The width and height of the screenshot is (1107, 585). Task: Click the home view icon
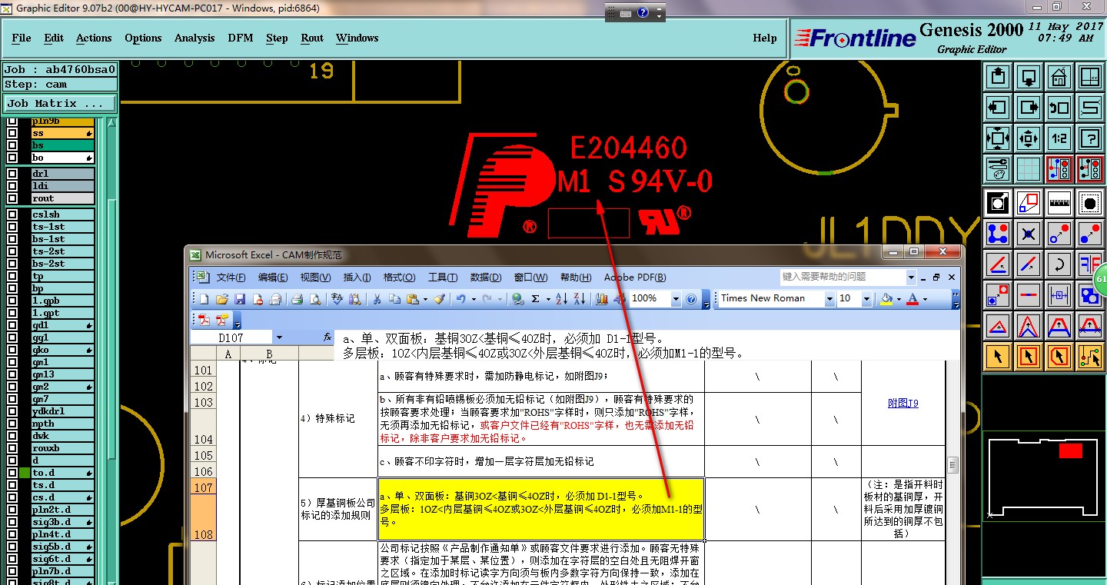pyautogui.click(x=1059, y=77)
